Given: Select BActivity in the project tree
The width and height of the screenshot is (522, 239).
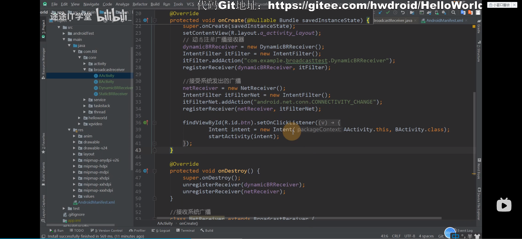Looking at the screenshot, I should (x=106, y=82).
